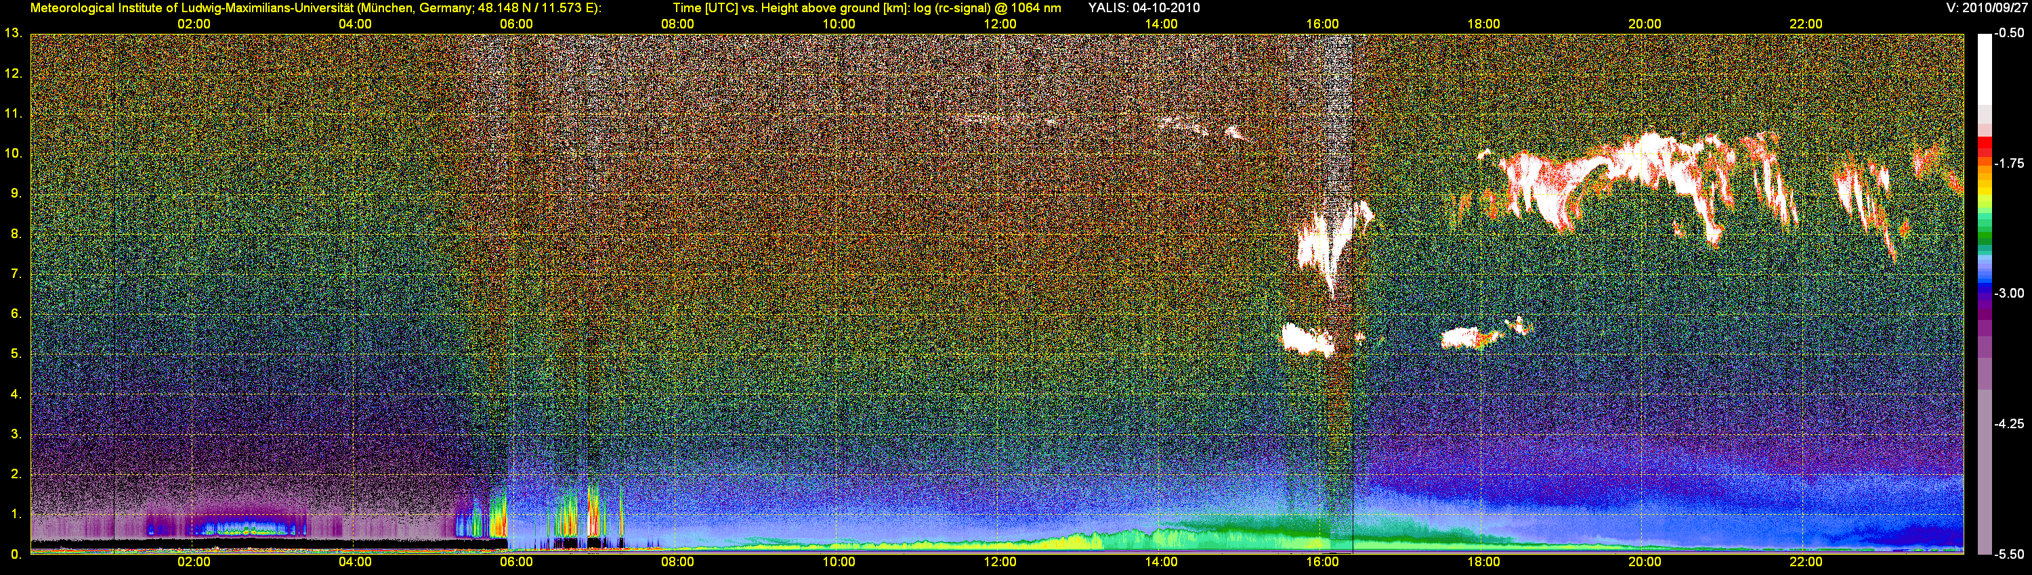Click the 06:00 label on the top time axis
Viewport: 2032px width, 575px height.
tap(516, 24)
